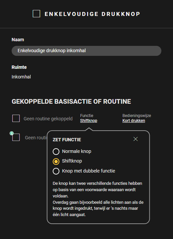Viewport: 173px width, 239px height.
Task: Click the Knop met dubbele functie label
Action: coord(88,171)
